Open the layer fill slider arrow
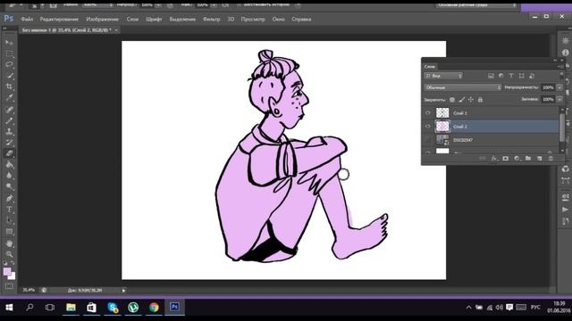Screen dimensions: 572x321 [x=559, y=99]
